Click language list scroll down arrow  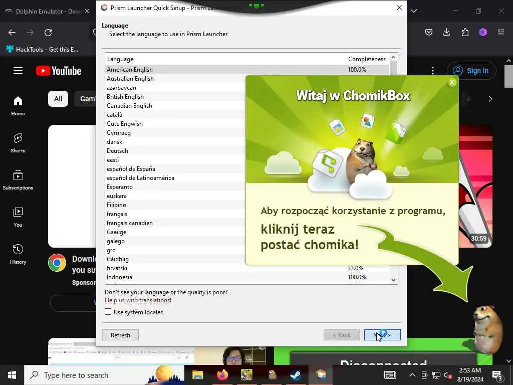(394, 280)
